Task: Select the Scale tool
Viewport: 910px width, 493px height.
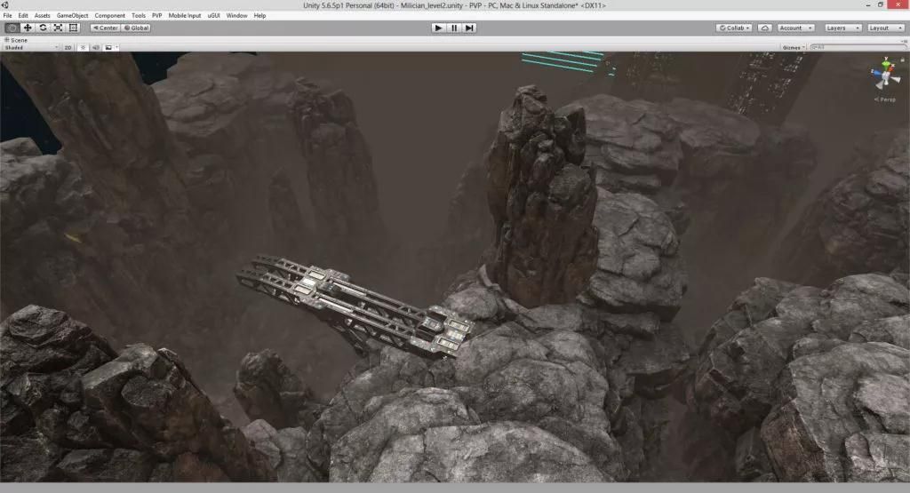Action: 58,28
